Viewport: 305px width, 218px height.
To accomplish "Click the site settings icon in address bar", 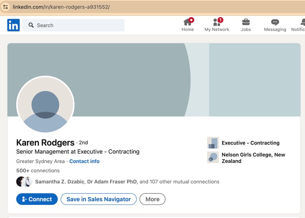I will pos(6,7).
